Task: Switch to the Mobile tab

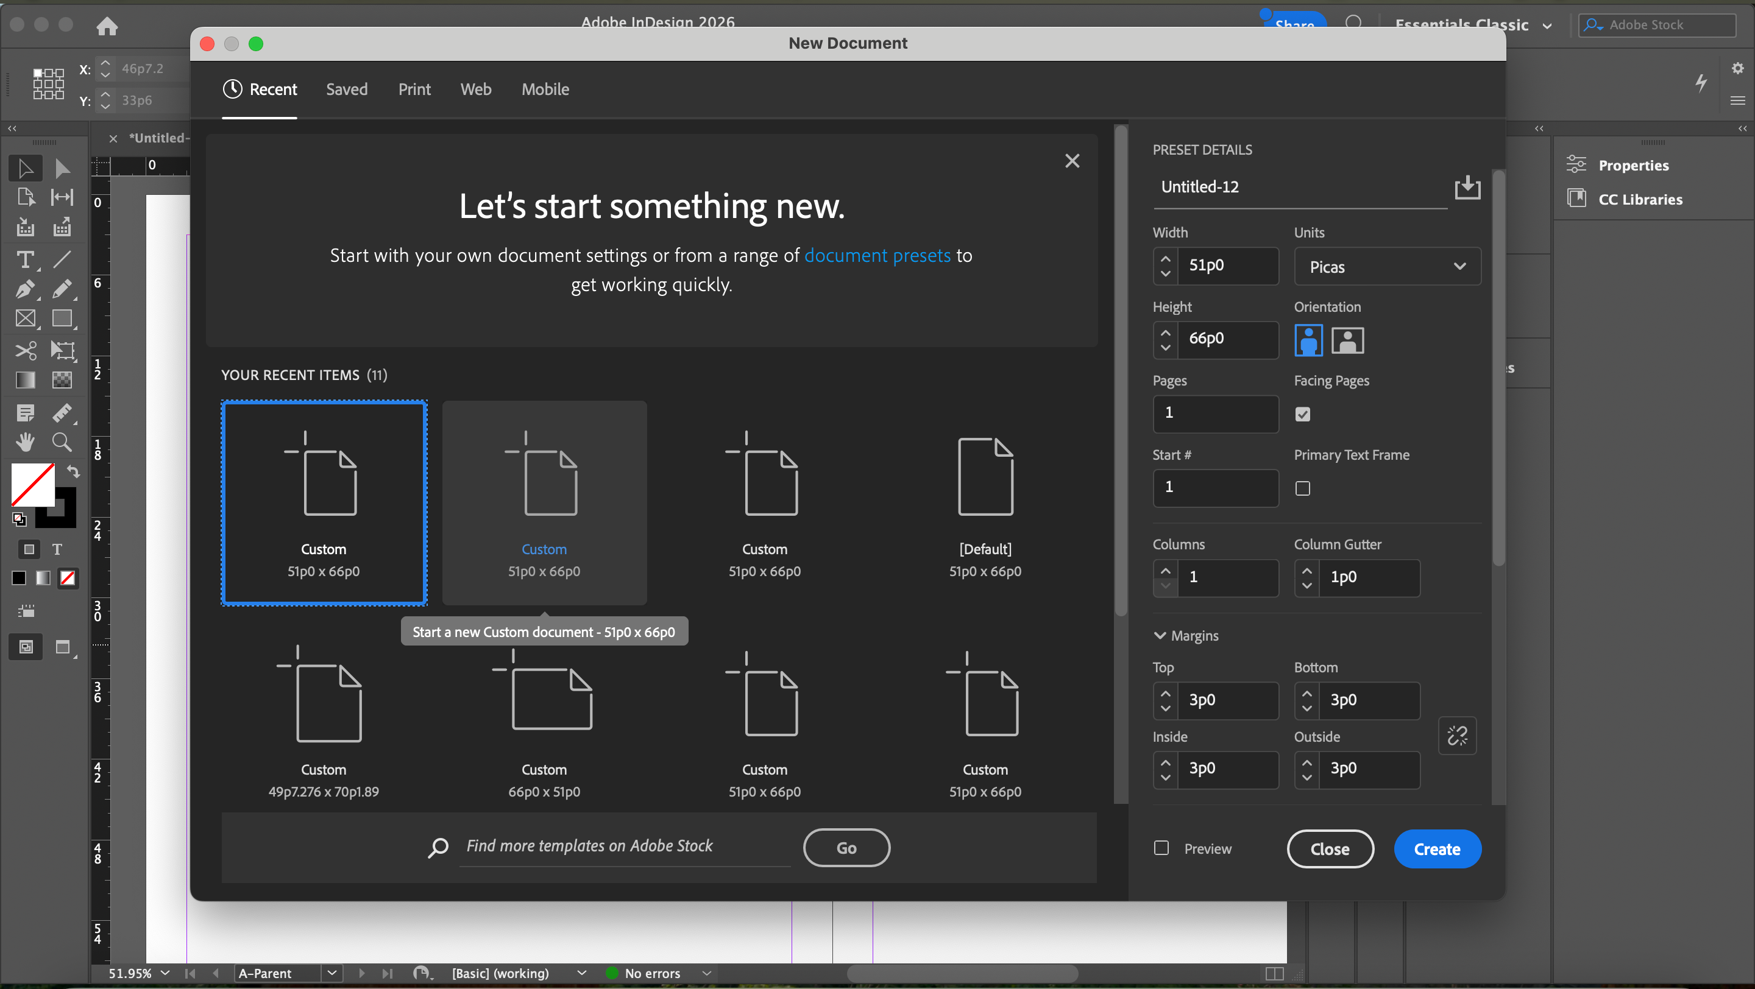Action: [x=545, y=89]
